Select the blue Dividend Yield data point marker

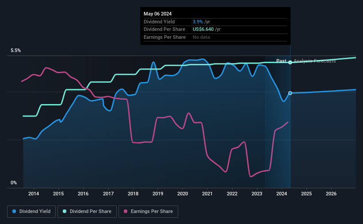[290, 93]
